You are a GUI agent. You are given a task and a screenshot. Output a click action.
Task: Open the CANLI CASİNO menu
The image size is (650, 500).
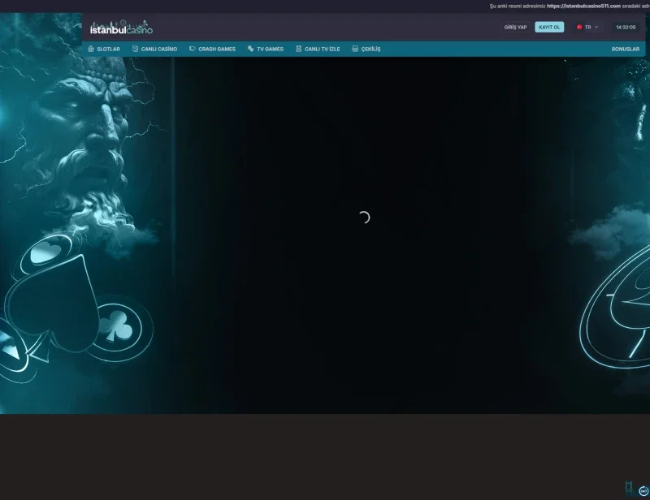(x=154, y=49)
